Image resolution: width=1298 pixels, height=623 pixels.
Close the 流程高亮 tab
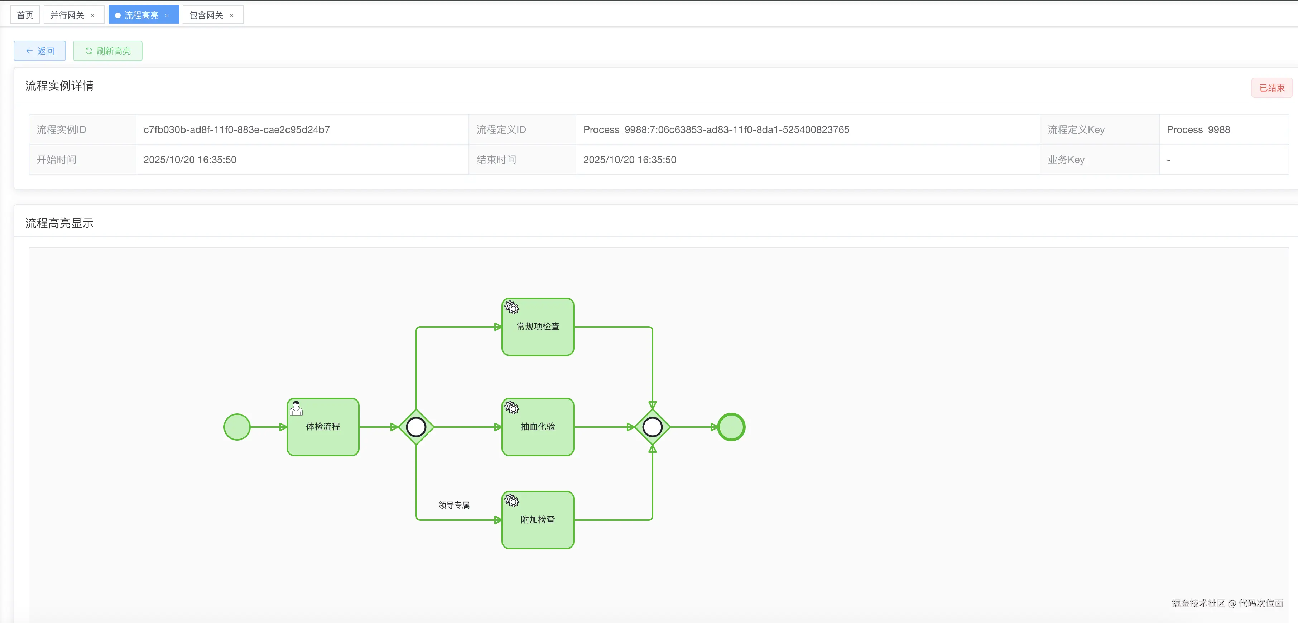coord(167,16)
